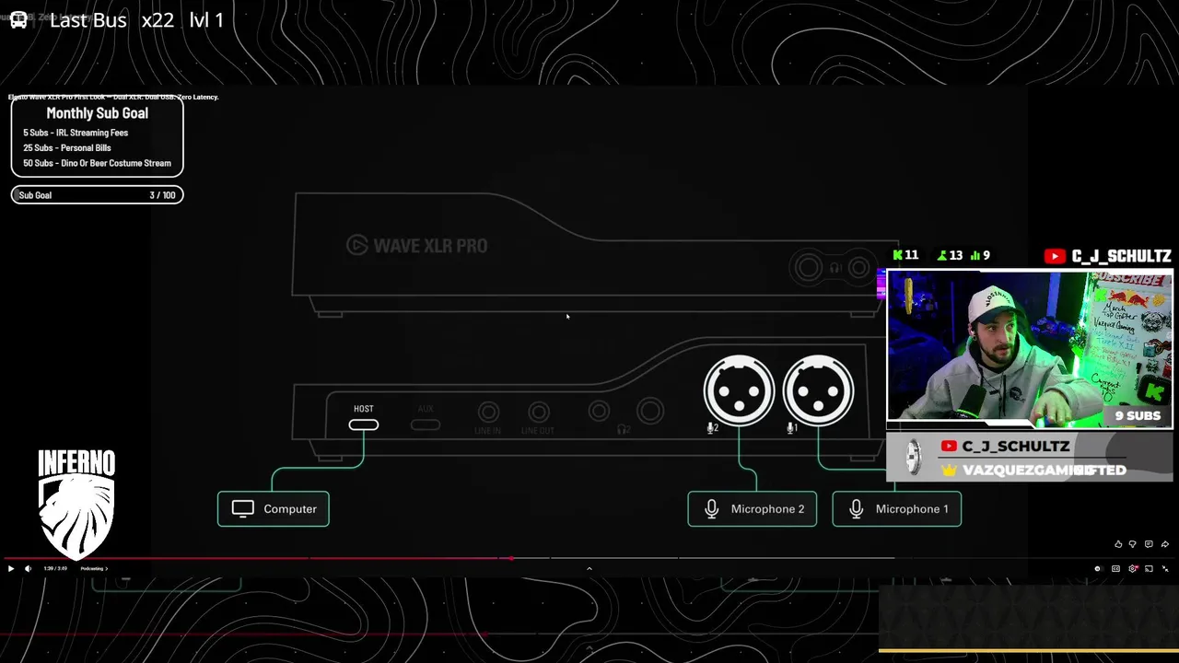Click the red scrubber handle on the progress bar
Viewport: 1179px width, 663px height.
pos(511,558)
